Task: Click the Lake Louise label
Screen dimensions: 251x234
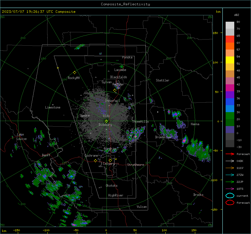Action: click(x=21, y=137)
